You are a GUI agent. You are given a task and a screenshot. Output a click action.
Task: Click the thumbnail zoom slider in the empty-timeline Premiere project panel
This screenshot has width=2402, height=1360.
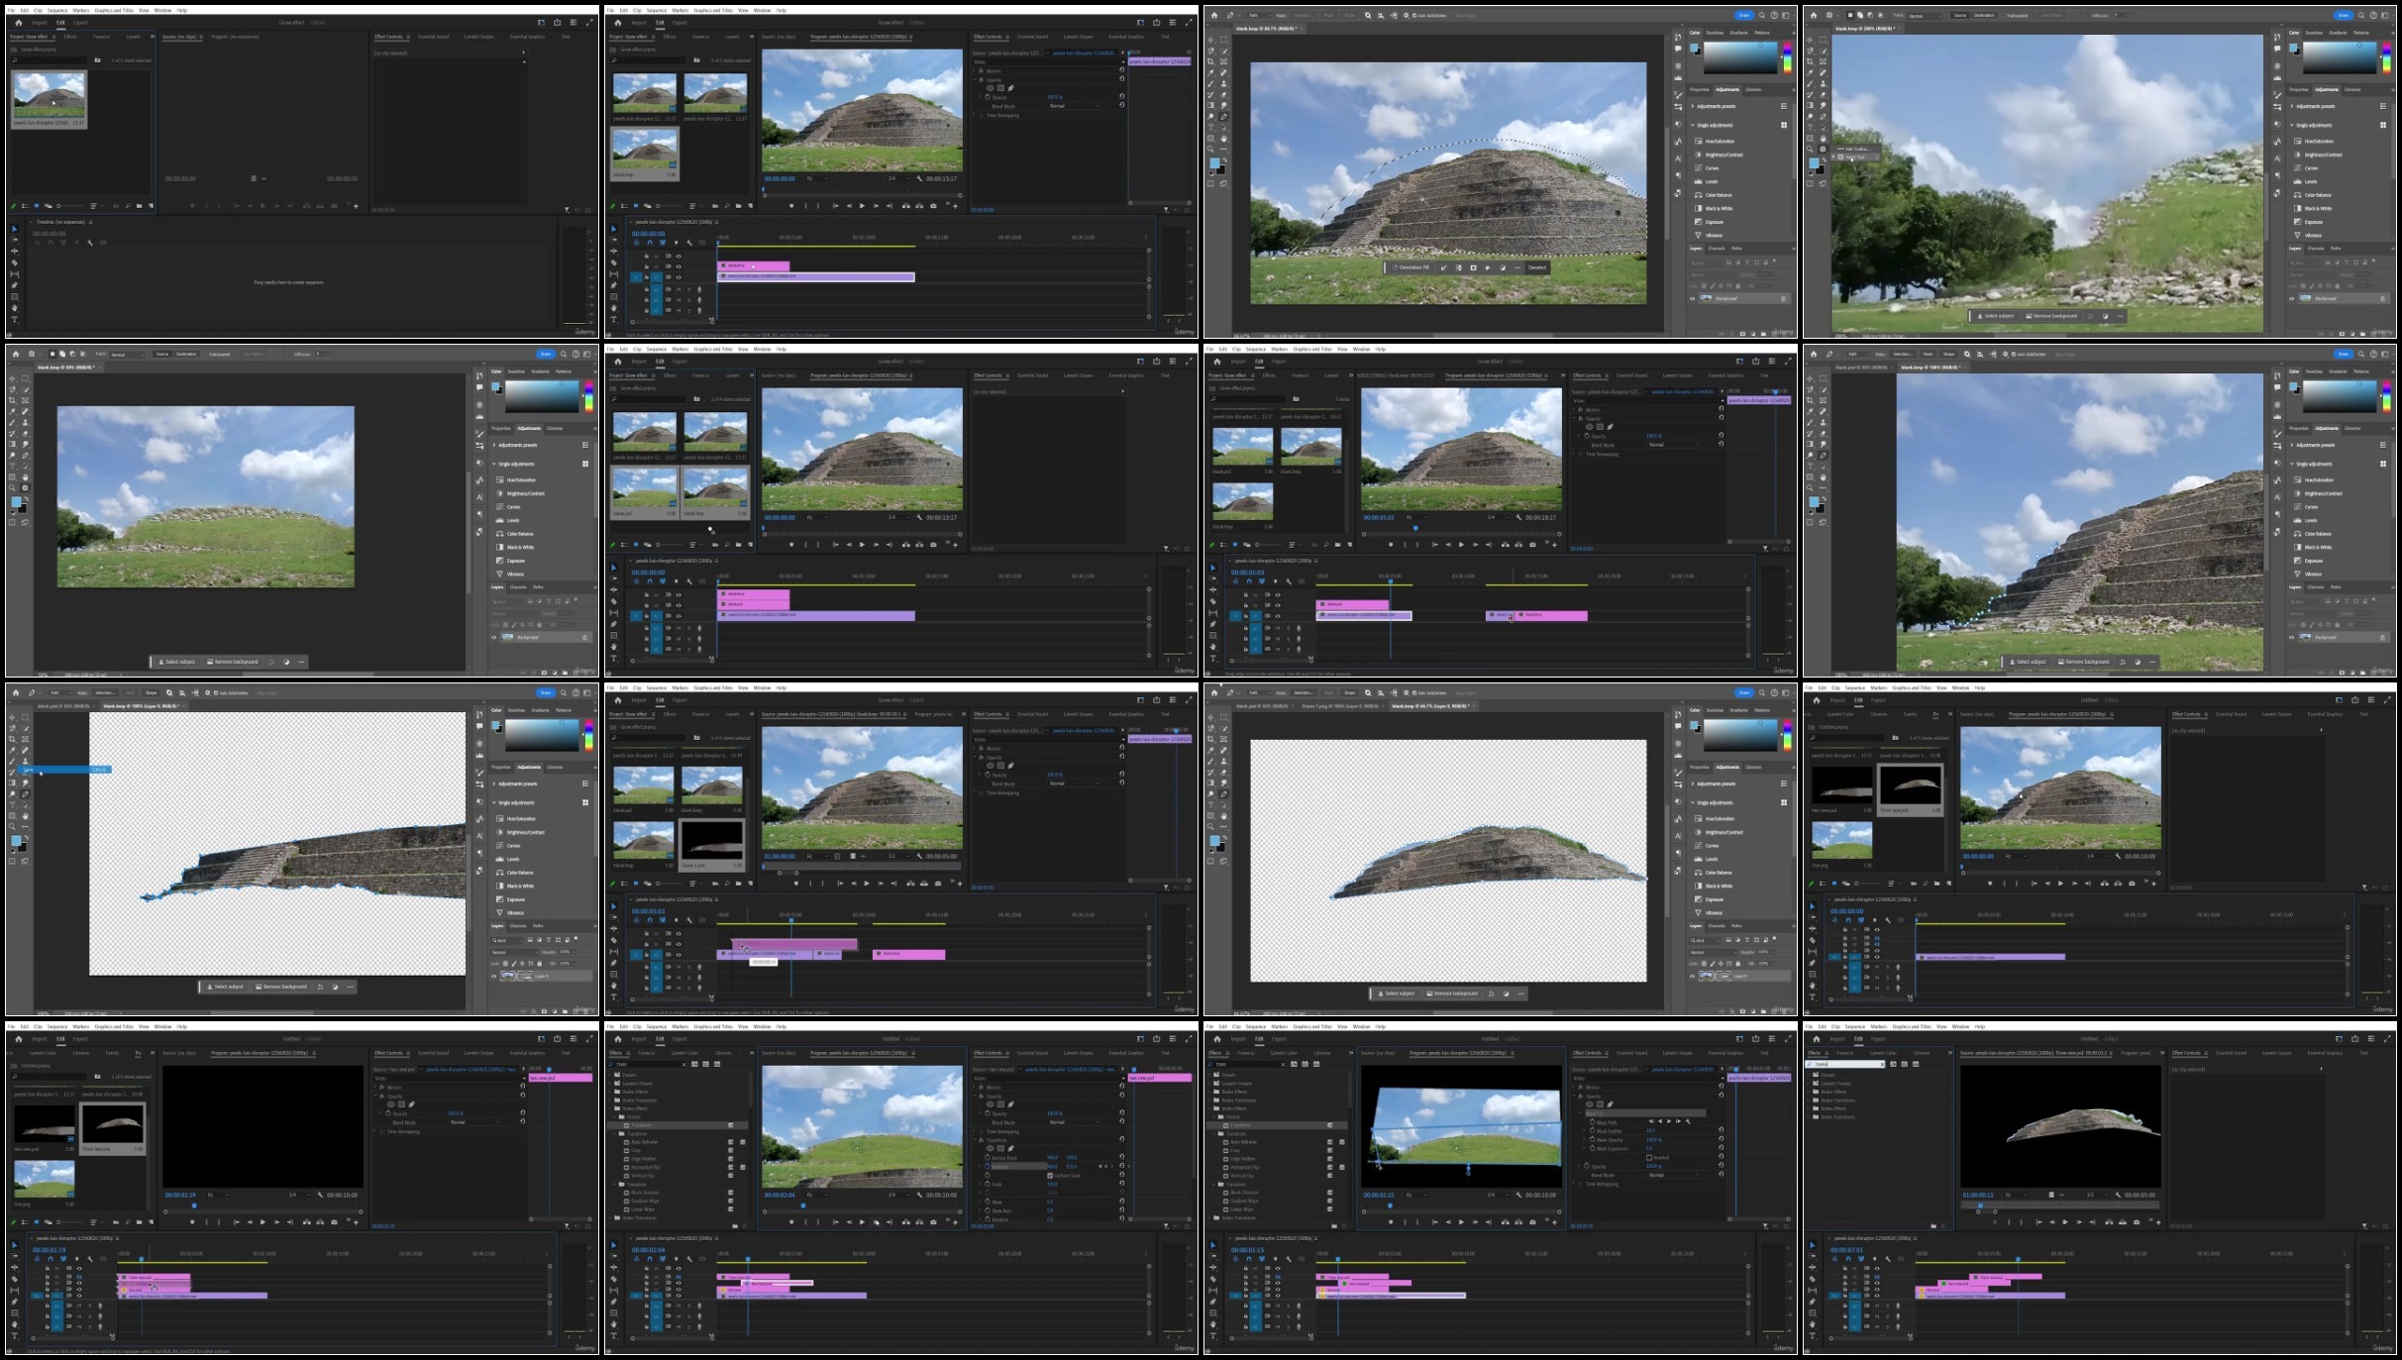70,206
